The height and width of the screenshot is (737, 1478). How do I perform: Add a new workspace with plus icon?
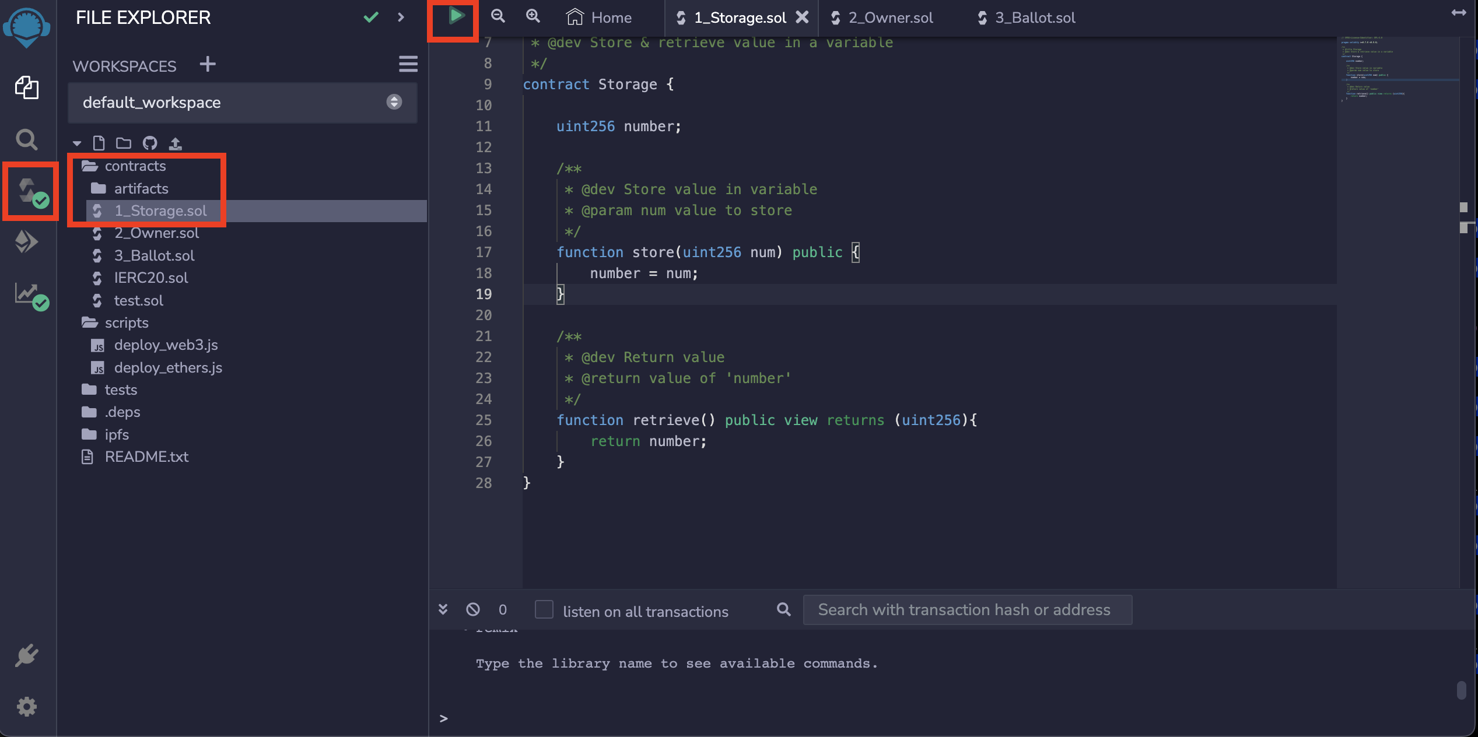208,64
